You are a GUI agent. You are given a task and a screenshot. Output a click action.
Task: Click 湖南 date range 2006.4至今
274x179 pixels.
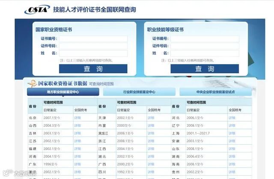pos(195,156)
